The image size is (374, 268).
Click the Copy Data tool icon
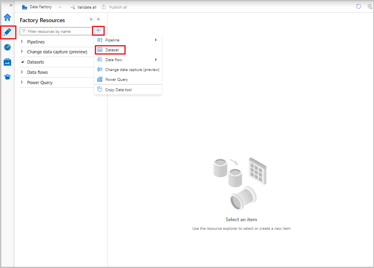click(x=100, y=89)
